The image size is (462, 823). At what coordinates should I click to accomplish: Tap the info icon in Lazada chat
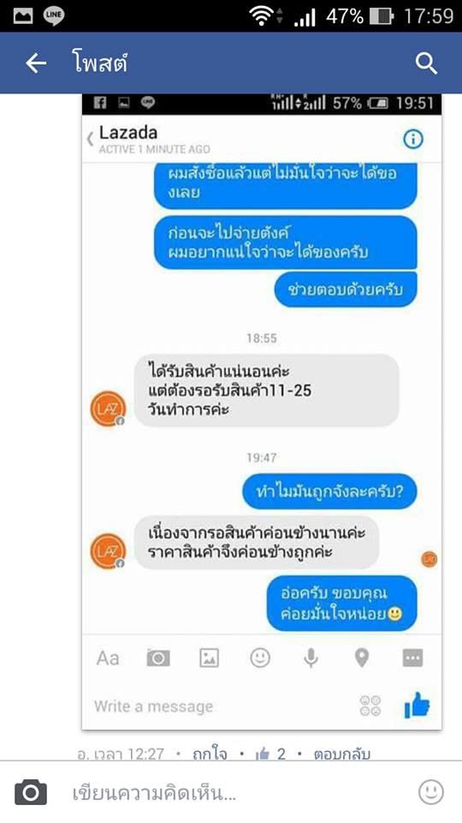point(413,139)
